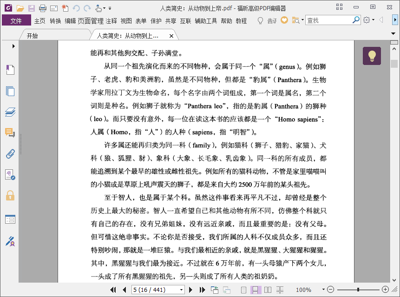Open the 页面管理 ribbon tab
Viewport: 400px width, 297px height.
coord(91,20)
